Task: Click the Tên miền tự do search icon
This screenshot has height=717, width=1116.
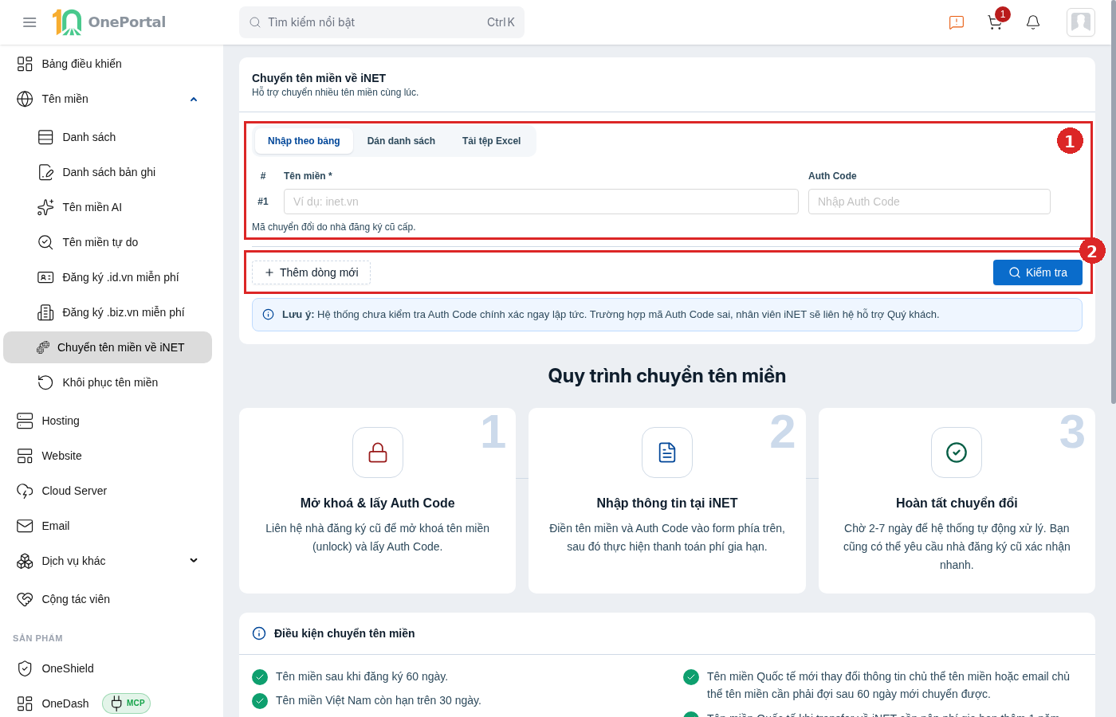Action: (45, 242)
